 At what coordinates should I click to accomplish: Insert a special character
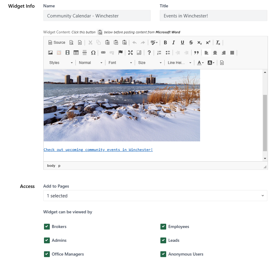point(93,52)
